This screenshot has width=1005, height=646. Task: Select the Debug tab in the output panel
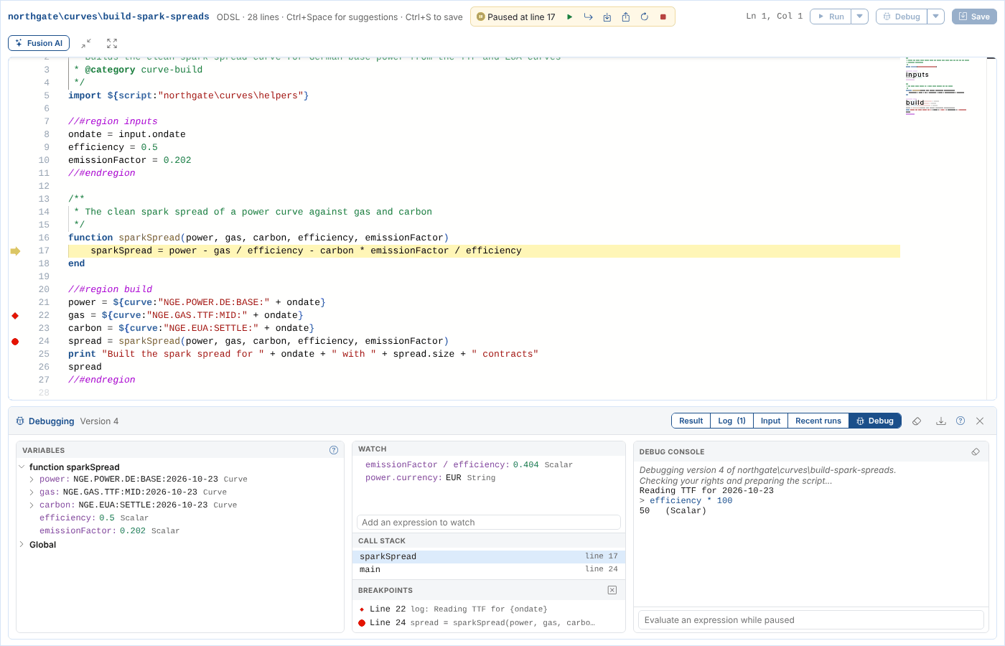click(875, 421)
